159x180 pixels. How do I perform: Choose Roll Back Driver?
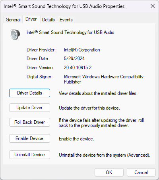(x=29, y=122)
